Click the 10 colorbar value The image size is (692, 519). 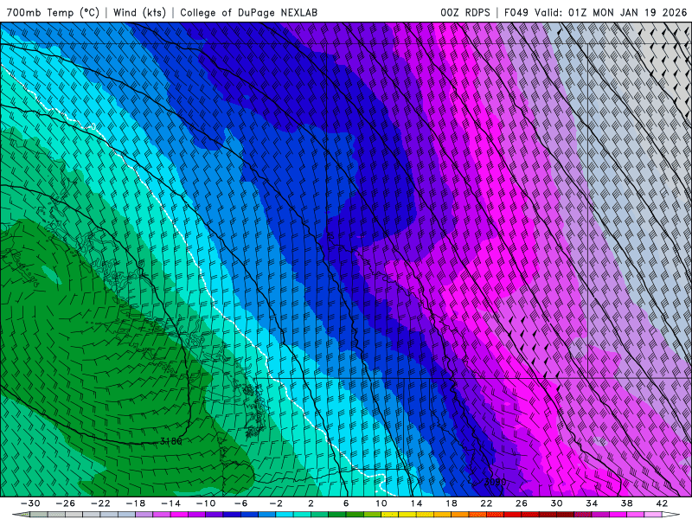pos(381,503)
